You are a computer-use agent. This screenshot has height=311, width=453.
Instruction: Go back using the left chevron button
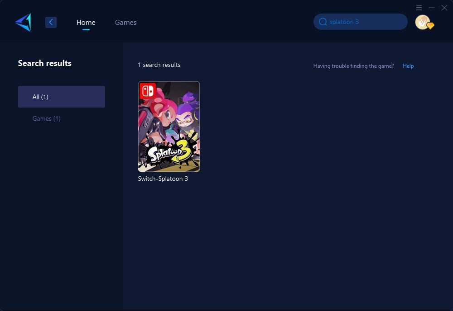[51, 22]
